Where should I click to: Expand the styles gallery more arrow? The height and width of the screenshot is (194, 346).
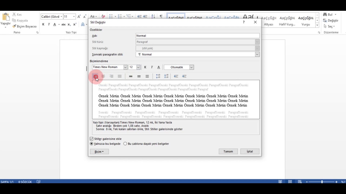click(317, 26)
